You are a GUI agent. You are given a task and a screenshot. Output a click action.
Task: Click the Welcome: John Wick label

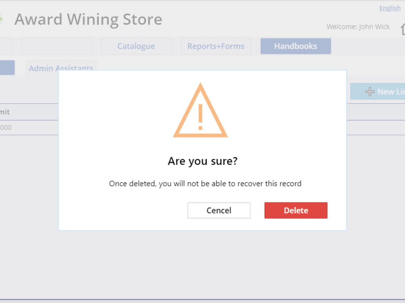358,27
